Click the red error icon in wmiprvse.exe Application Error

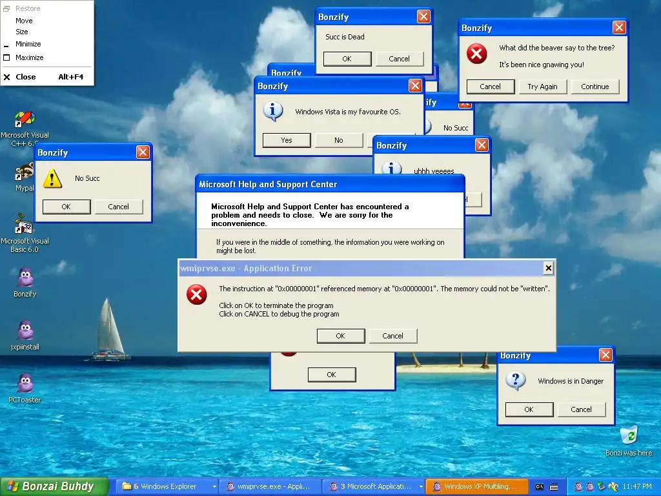196,294
